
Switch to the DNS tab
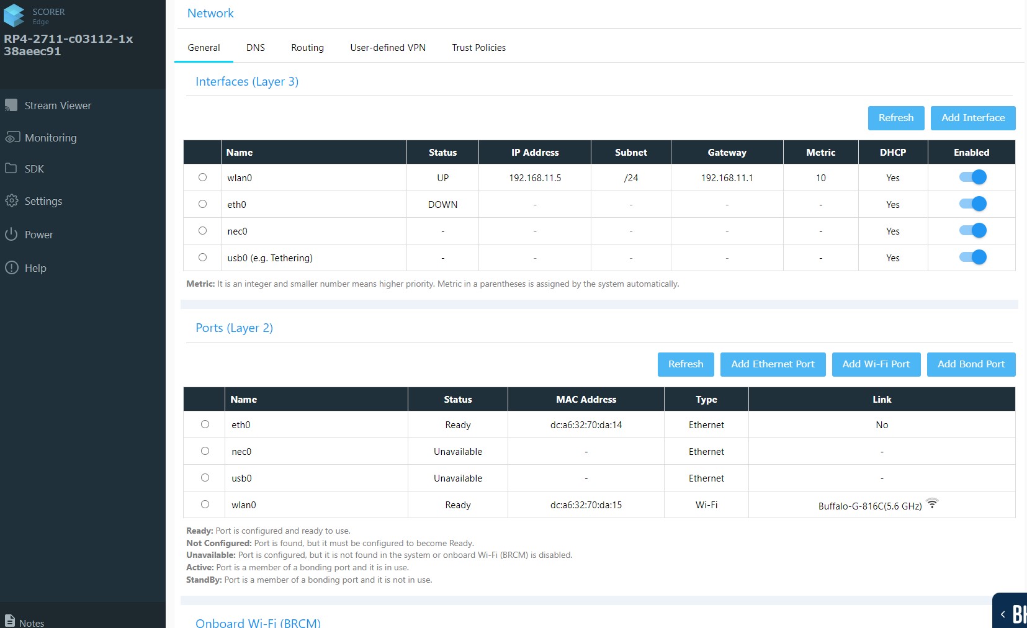[x=255, y=48]
